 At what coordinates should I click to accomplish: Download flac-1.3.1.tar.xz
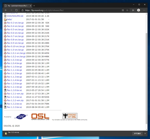click(x=14, y=97)
